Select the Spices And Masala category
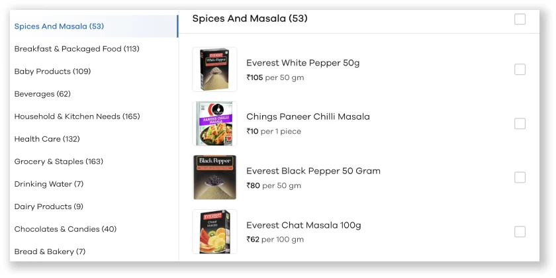This screenshot has width=556, height=278. pos(59,26)
